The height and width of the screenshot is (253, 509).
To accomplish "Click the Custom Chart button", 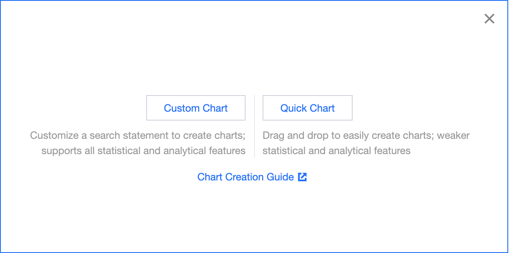I will [x=196, y=108].
